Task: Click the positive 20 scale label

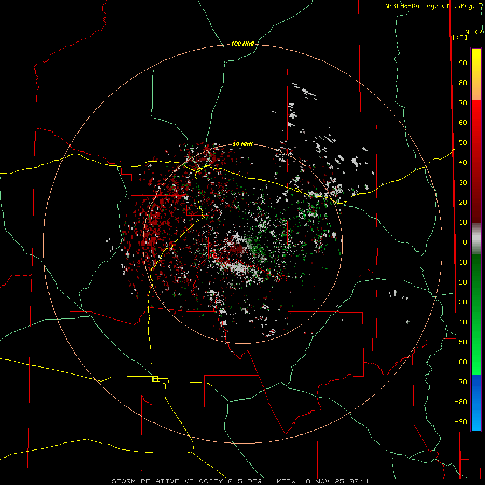Action: (463, 203)
